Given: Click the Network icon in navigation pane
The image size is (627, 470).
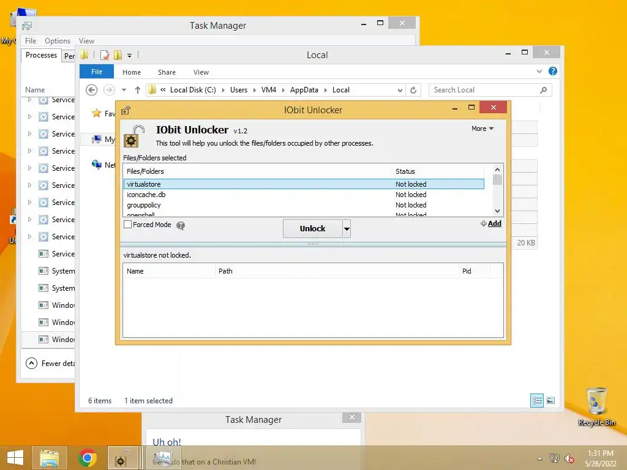Looking at the screenshot, I should [x=96, y=164].
